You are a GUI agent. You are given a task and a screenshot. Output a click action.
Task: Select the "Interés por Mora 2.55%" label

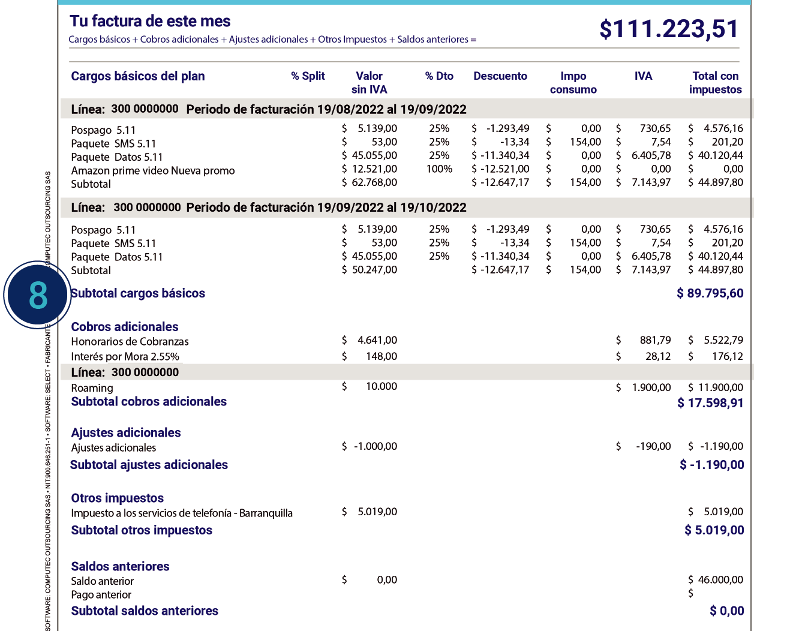point(125,356)
